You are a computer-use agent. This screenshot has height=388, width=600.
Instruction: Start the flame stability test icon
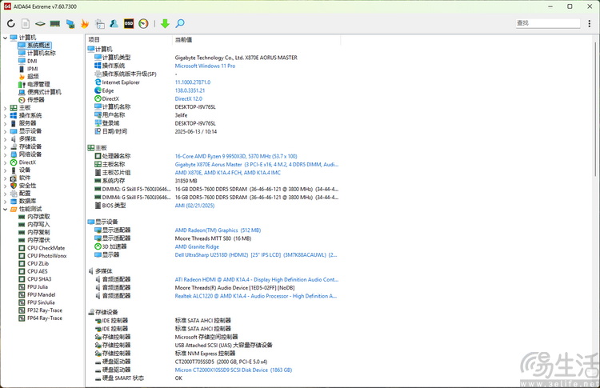coord(85,24)
